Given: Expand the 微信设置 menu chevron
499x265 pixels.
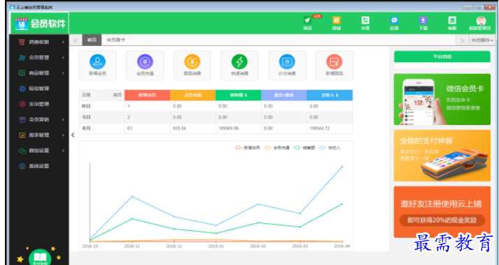Looking at the screenshot, I should pos(63,151).
